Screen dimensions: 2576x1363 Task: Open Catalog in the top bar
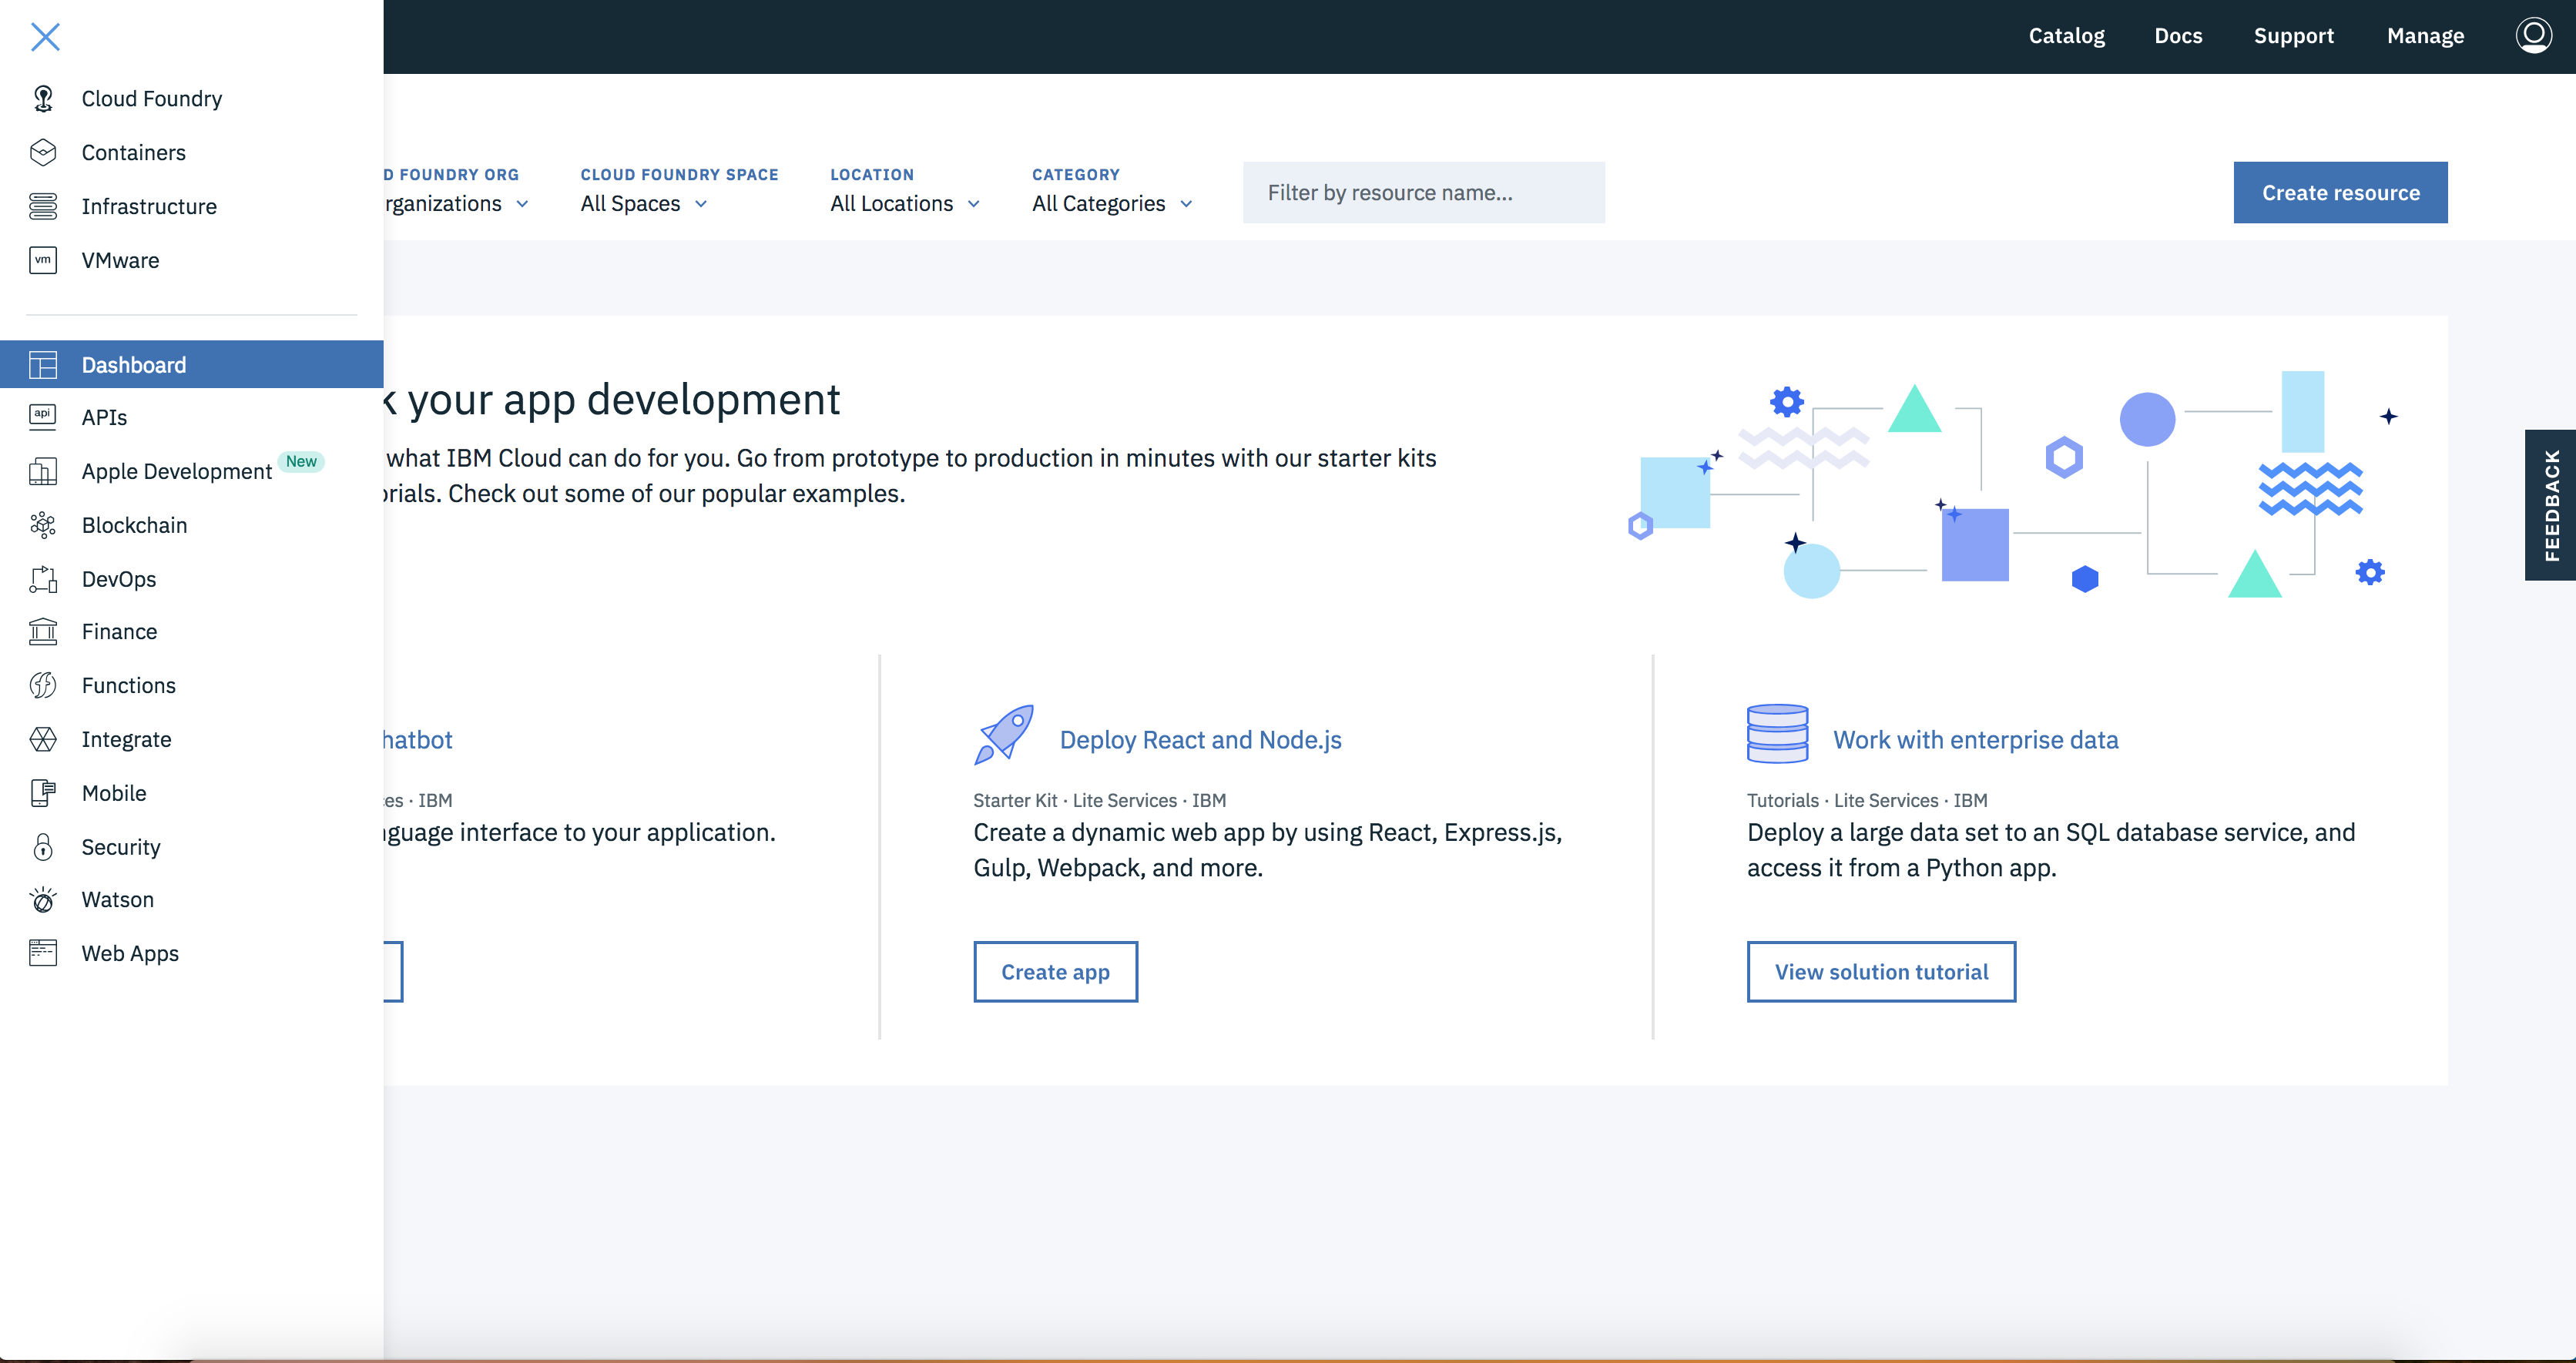pyautogui.click(x=2066, y=36)
